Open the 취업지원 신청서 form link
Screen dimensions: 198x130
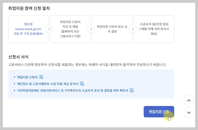27,77
